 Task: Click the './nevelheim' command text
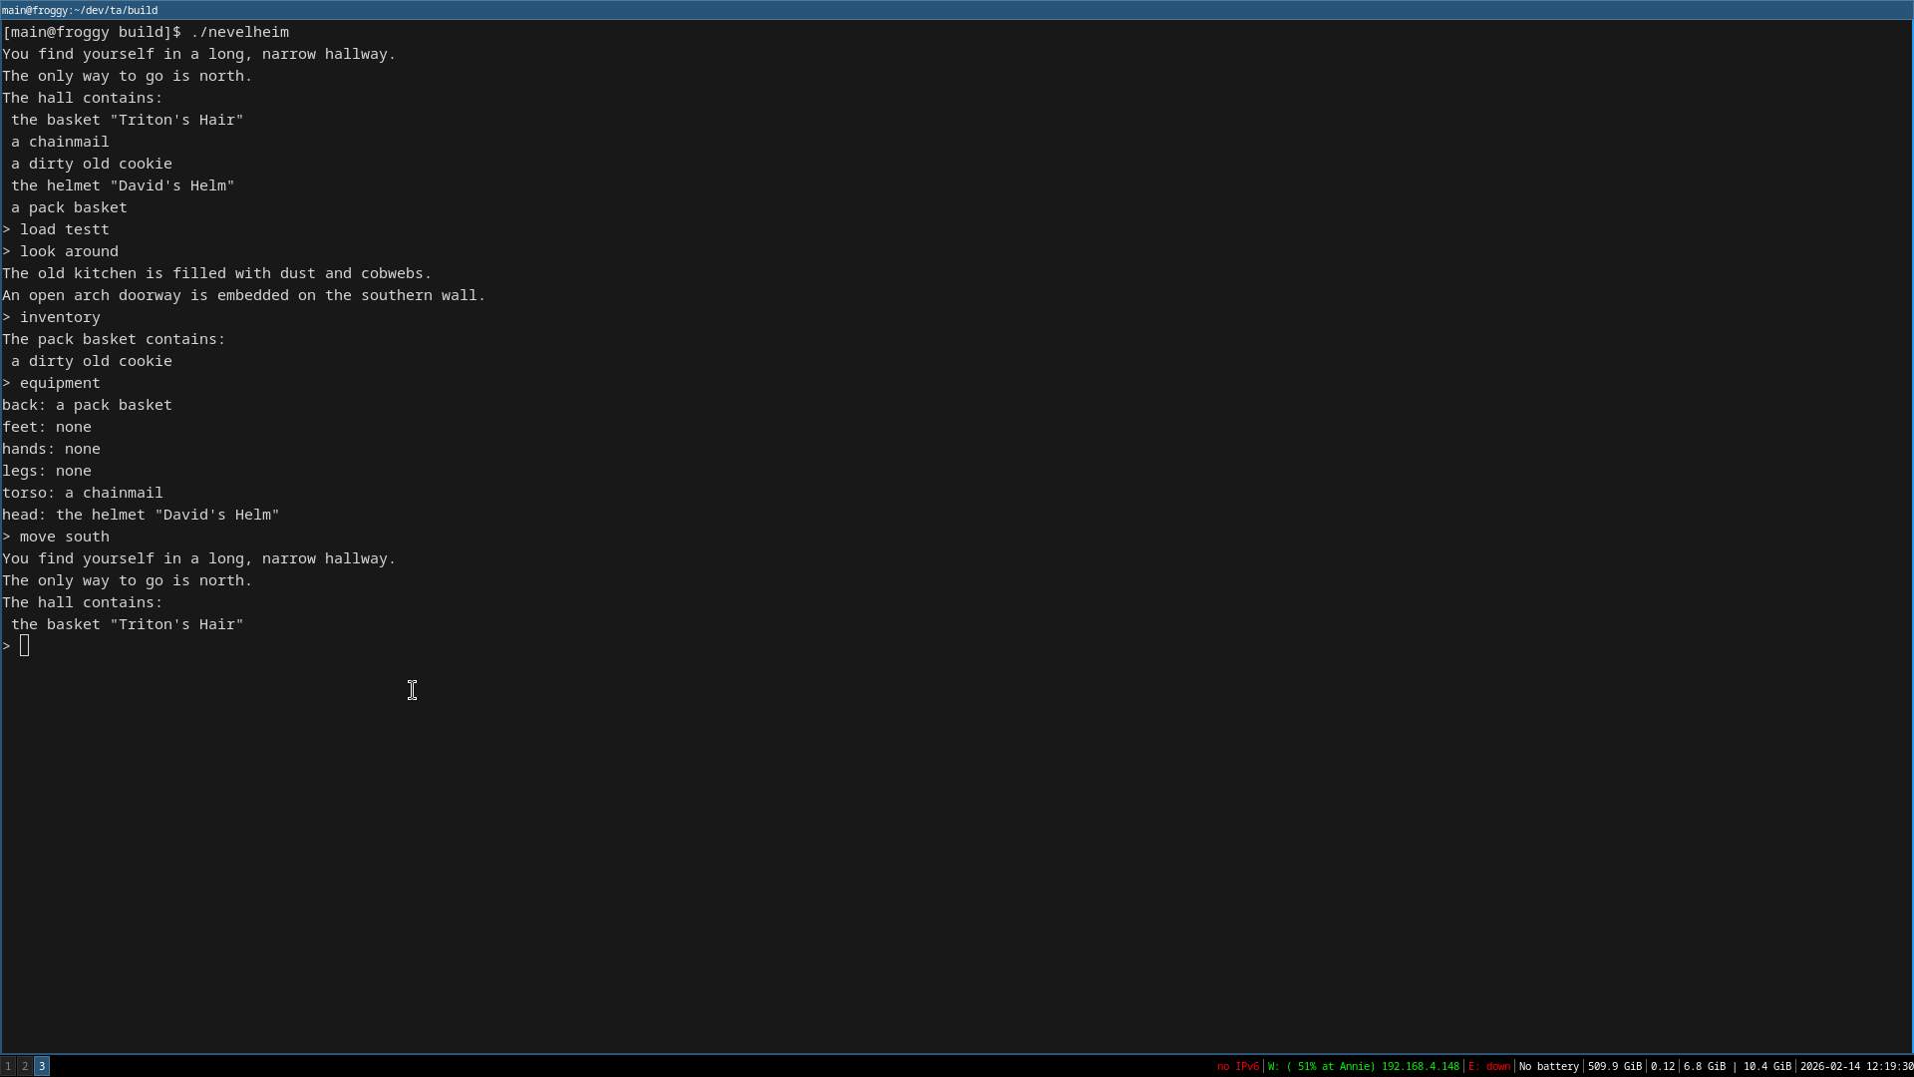(x=239, y=32)
